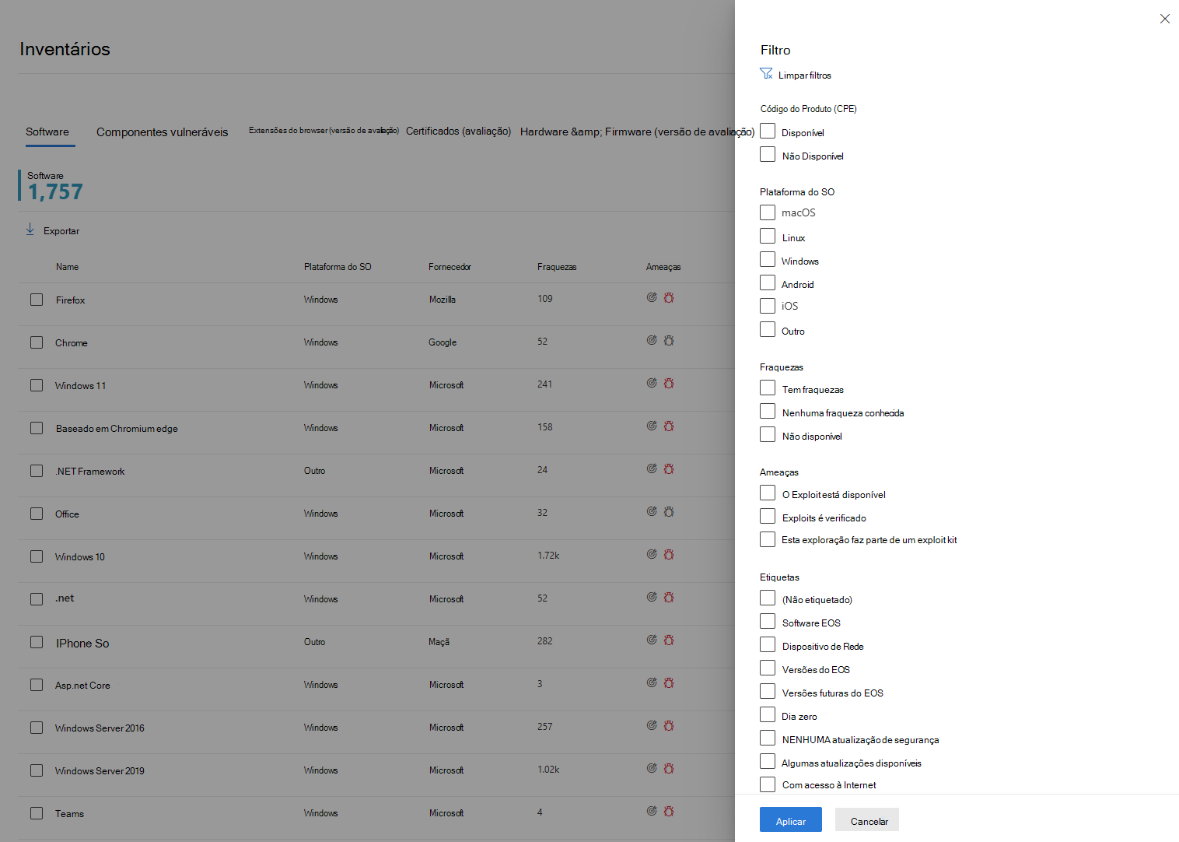Check Algumas atualizações disponíveis tag
The height and width of the screenshot is (842, 1179).
768,761
